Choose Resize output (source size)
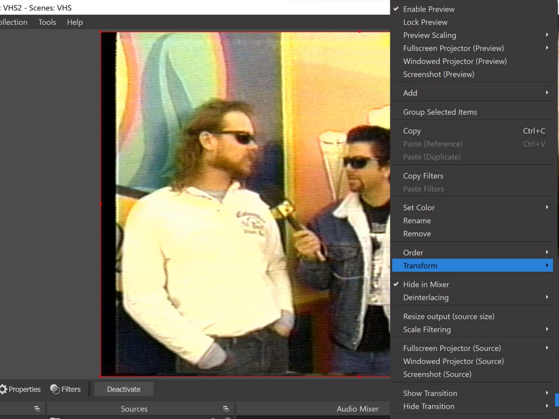Image resolution: width=559 pixels, height=419 pixels. [x=449, y=316]
